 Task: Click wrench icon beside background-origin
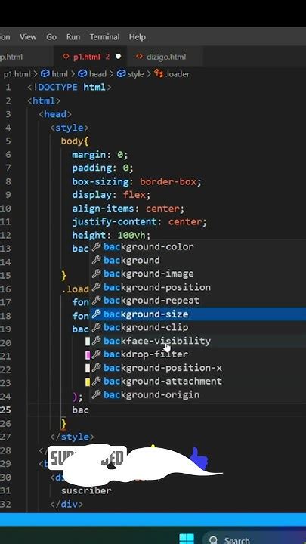coord(97,394)
